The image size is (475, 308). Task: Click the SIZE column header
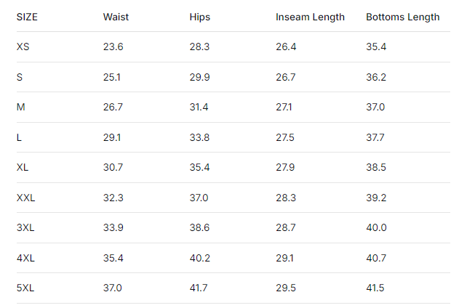(27, 17)
